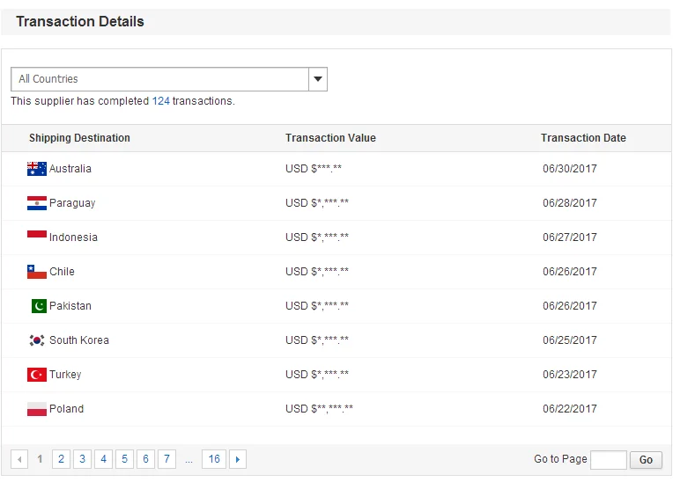
Task: Click the previous page arrow
Action: 19,459
